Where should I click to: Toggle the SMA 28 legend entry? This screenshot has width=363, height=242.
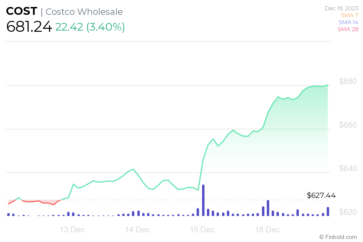pos(348,29)
